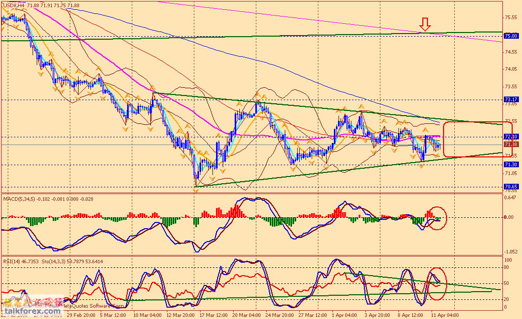Image resolution: width=522 pixels, height=319 pixels.
Task: Click the 24 Mar 20:00 time label
Action: (x=280, y=315)
